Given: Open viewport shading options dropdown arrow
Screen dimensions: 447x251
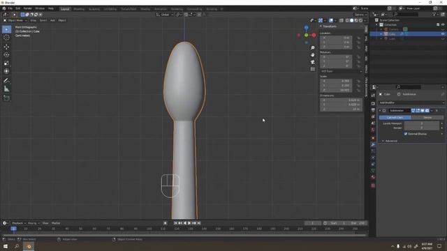Looking at the screenshot, I should pyautogui.click(x=365, y=20).
